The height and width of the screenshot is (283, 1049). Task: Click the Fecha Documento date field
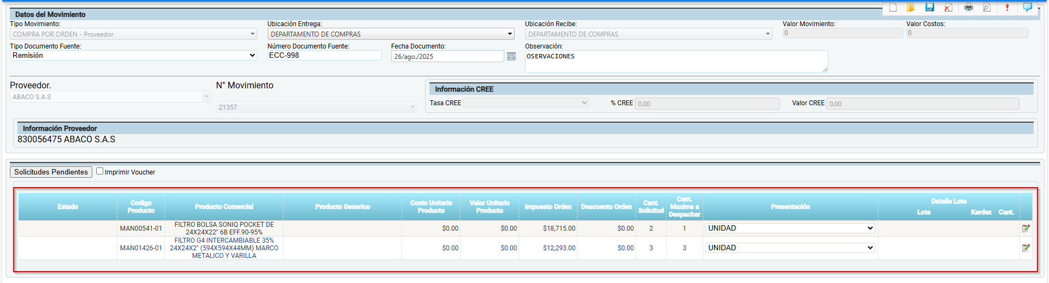[x=447, y=57]
